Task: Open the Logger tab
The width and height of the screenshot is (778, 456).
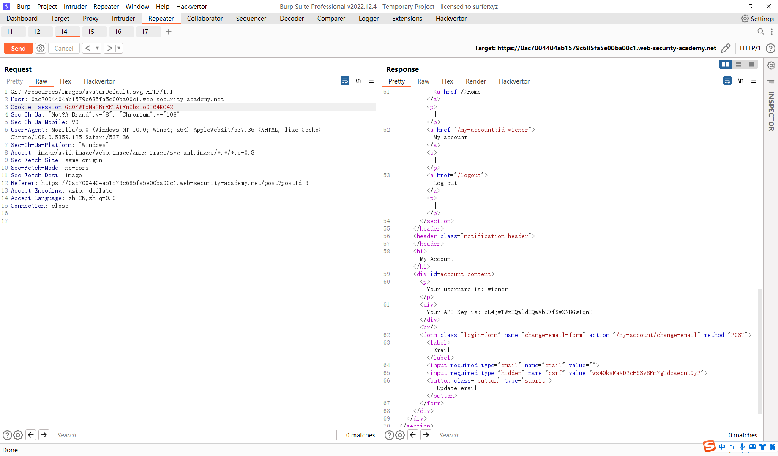Action: [x=369, y=19]
